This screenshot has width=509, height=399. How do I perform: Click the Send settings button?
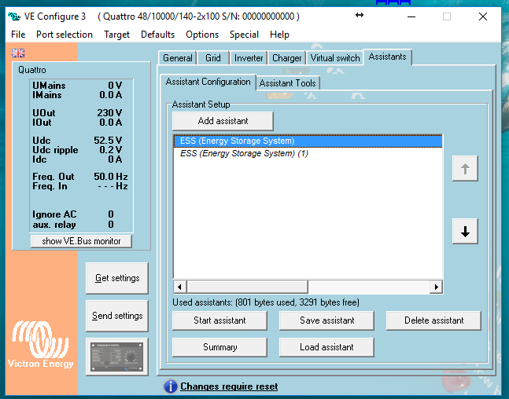pyautogui.click(x=117, y=316)
